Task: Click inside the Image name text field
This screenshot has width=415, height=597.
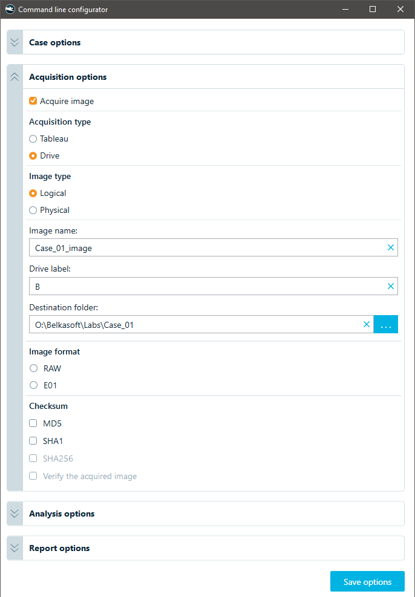Action: point(208,247)
